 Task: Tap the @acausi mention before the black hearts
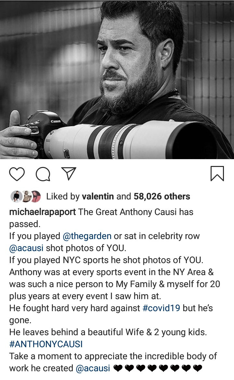pos(93,368)
